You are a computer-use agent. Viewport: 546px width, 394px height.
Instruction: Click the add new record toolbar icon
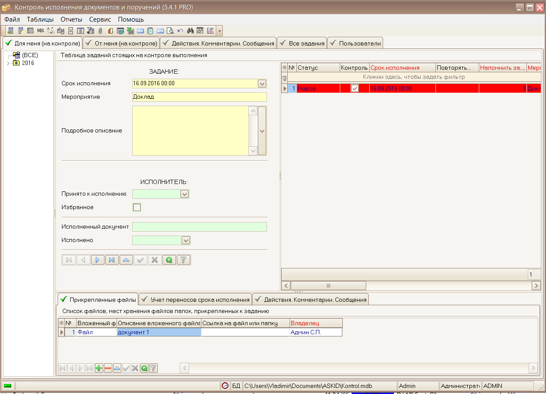pos(11,31)
